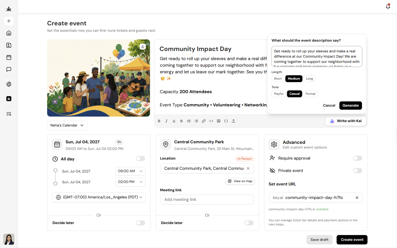Clear the event URL with X
Screen dimensions: 397x248
[x=357, y=197]
